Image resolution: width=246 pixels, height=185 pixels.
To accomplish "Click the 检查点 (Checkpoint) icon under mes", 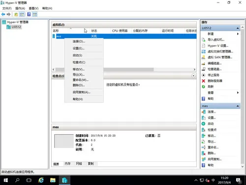I will pos(203,130).
